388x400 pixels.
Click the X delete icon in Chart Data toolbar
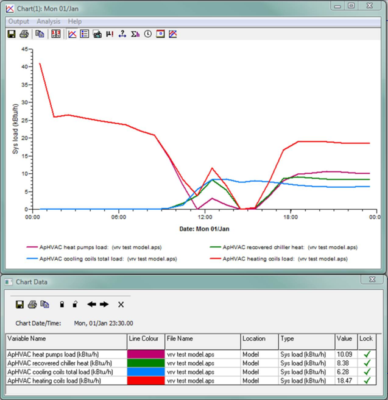tap(121, 304)
